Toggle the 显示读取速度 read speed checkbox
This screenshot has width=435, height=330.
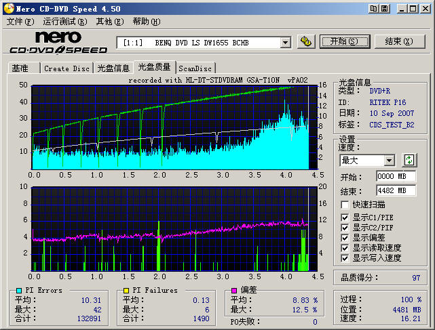coord(345,248)
